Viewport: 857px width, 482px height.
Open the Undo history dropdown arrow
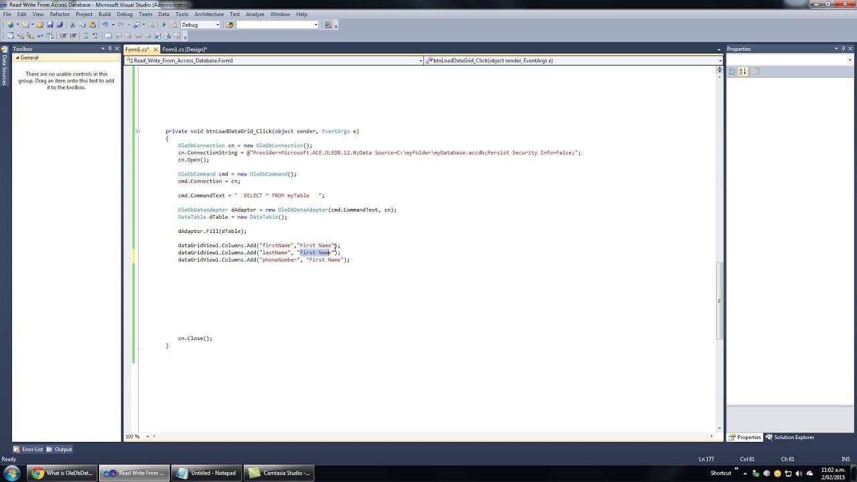(113, 25)
